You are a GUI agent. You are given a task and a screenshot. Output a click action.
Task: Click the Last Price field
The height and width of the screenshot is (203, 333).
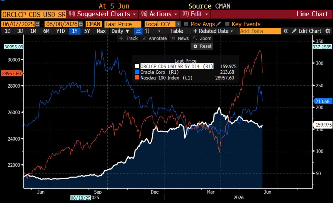[123, 24]
